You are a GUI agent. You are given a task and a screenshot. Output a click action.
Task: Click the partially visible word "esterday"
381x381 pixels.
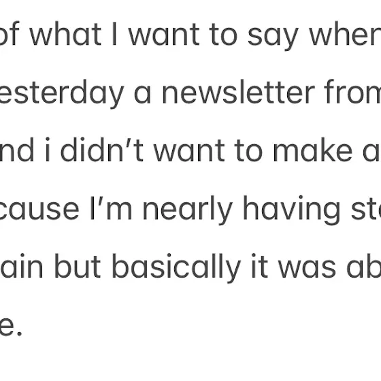tap(62, 94)
